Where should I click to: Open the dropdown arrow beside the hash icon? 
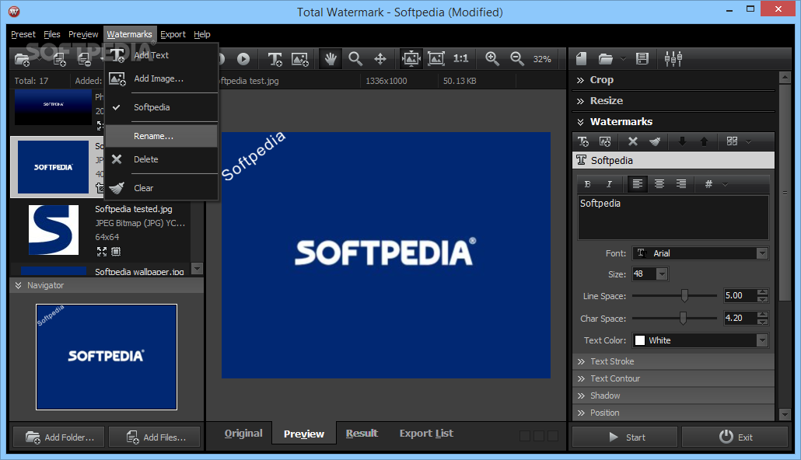tap(725, 185)
